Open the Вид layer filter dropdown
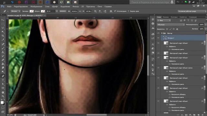 coord(164,20)
